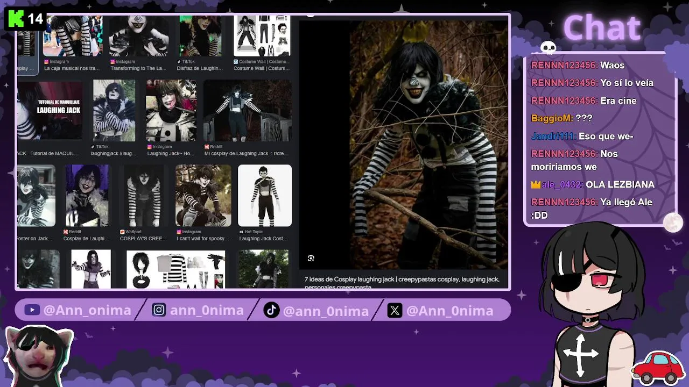This screenshot has height=387, width=689.
Task: Click the TikTok favicon above 'Disfraz de Laughin...'
Action: pyautogui.click(x=179, y=62)
